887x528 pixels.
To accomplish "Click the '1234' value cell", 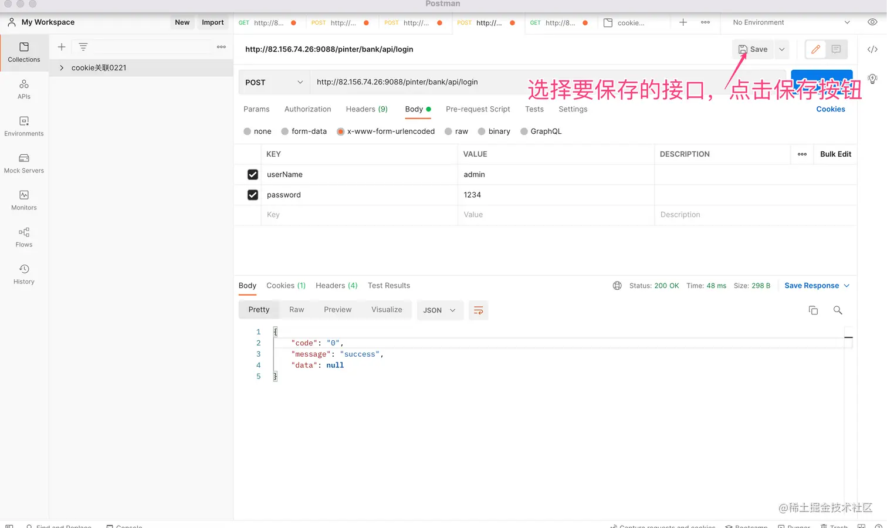I will (x=556, y=195).
